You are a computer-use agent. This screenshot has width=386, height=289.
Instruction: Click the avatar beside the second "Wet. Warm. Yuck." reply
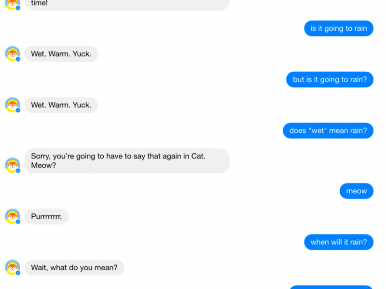[12, 105]
